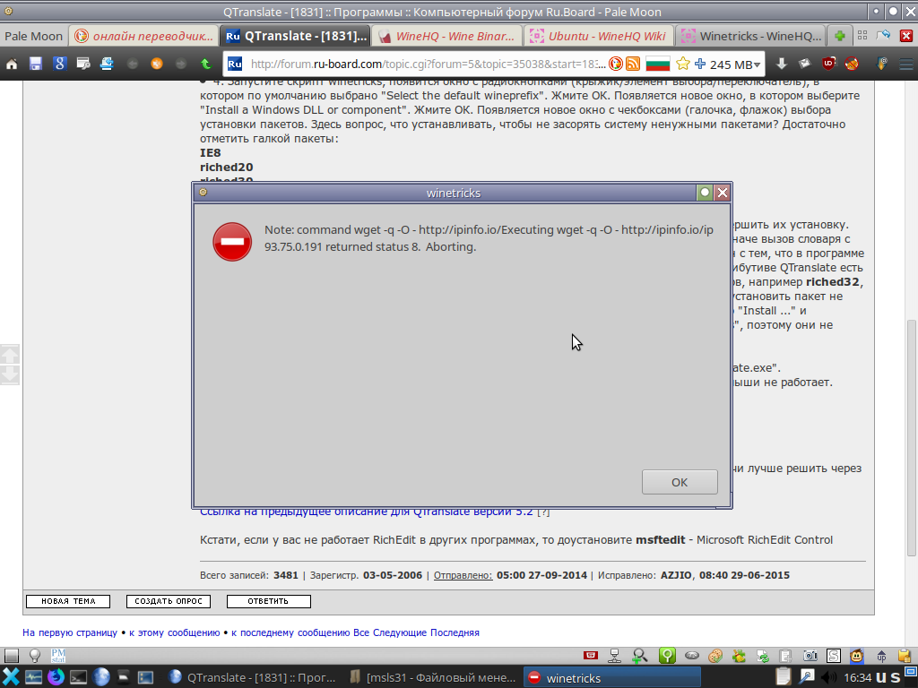The image size is (918, 688).
Task: Switch to the Winetricks - WineHQ tab
Action: click(750, 36)
